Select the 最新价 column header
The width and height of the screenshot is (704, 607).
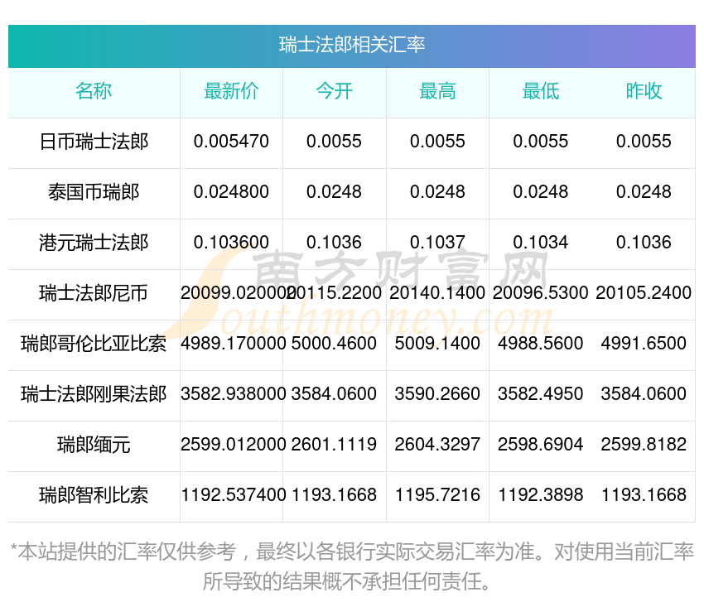[x=231, y=91]
